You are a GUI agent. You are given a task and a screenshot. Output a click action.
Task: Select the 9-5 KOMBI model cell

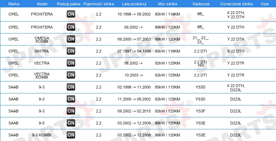[42, 135]
